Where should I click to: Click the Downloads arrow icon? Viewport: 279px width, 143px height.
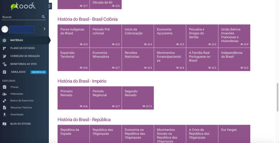click(4, 114)
